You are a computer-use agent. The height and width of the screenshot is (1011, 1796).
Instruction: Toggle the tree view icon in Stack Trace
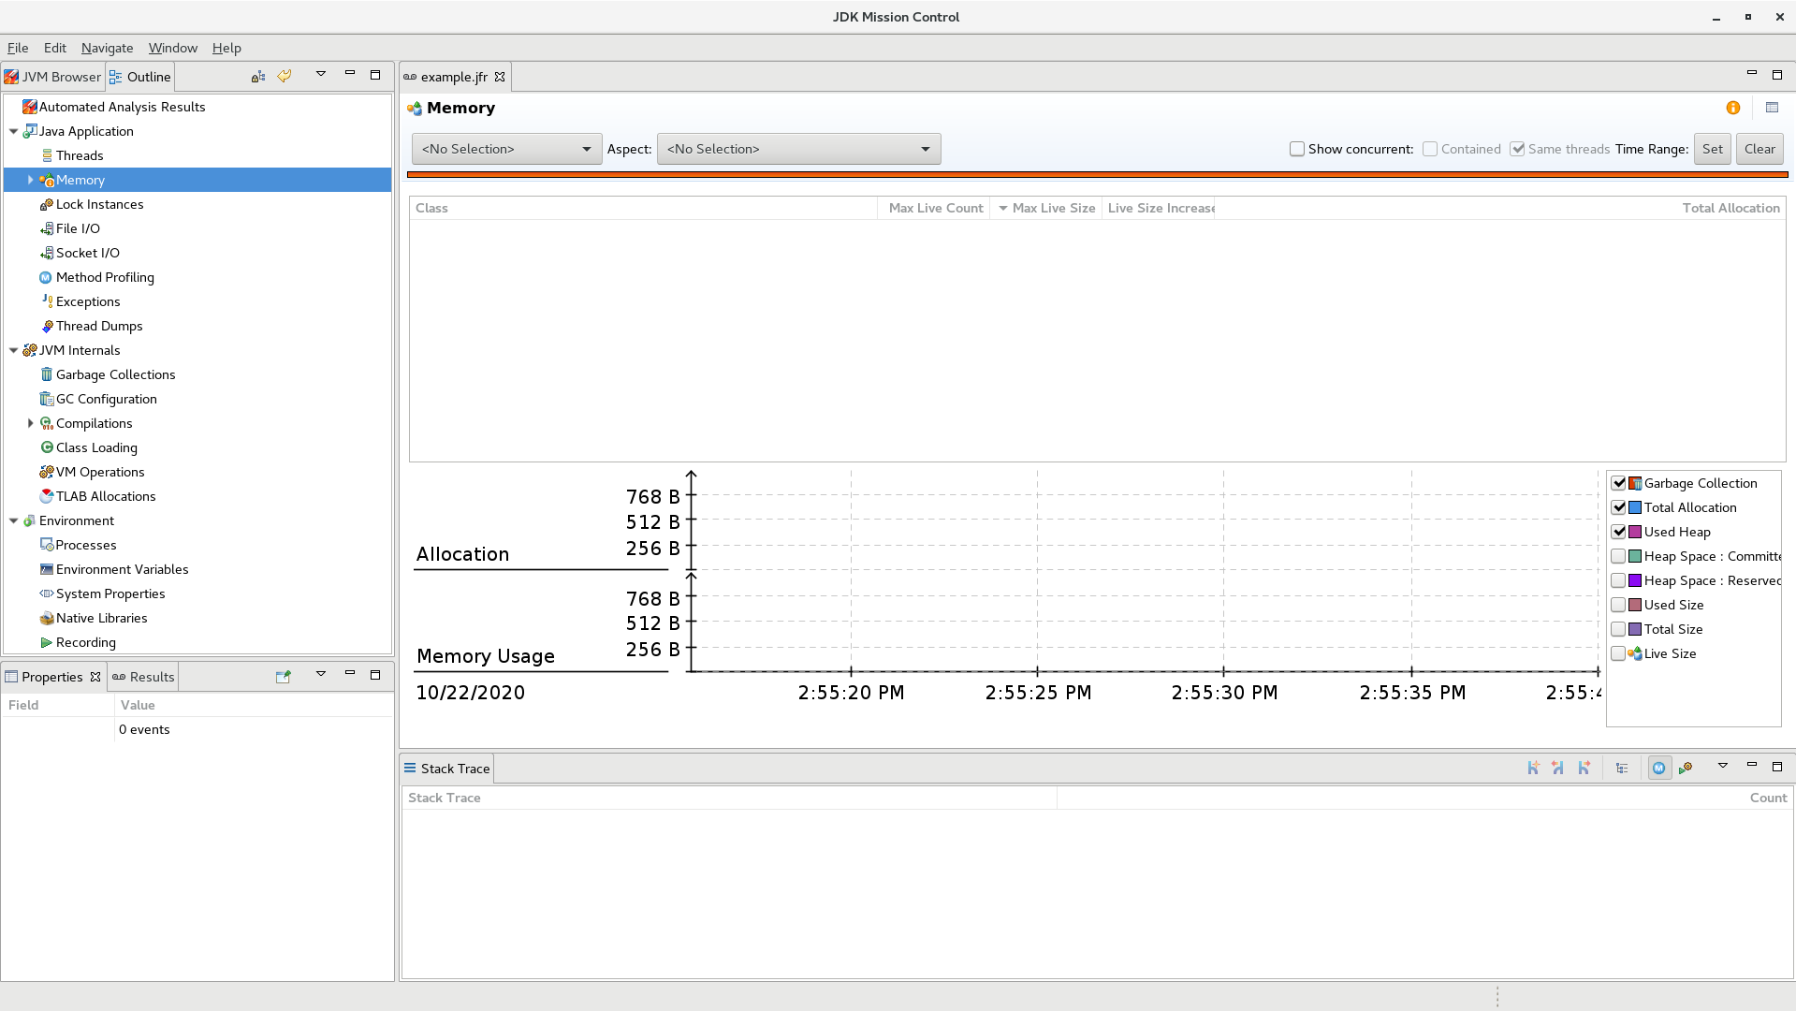click(1622, 768)
